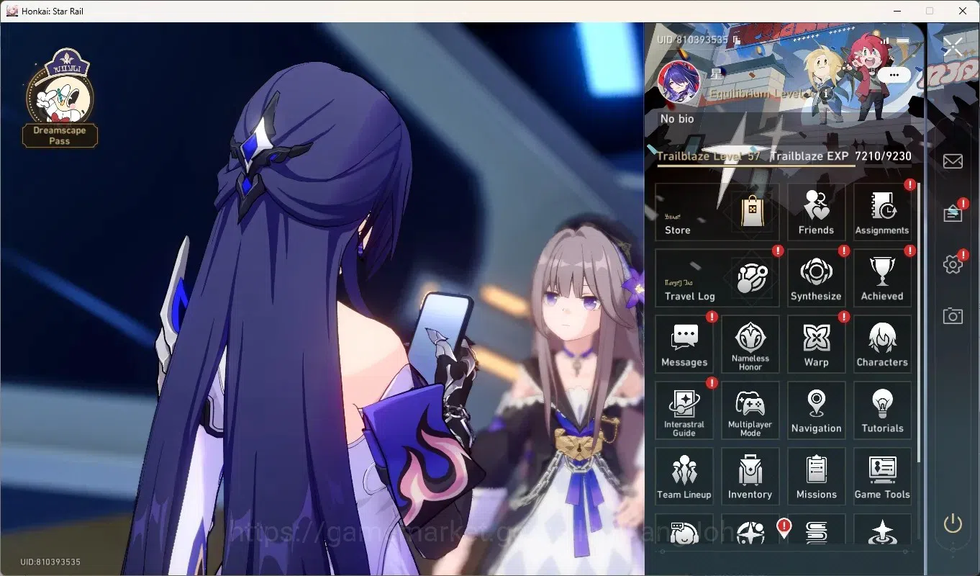This screenshot has width=980, height=576.
Task: Open the Messages menu
Action: click(684, 344)
